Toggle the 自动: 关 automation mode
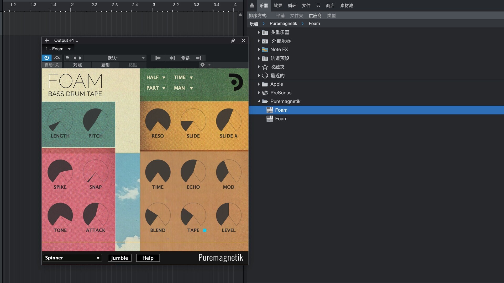 (x=52, y=65)
